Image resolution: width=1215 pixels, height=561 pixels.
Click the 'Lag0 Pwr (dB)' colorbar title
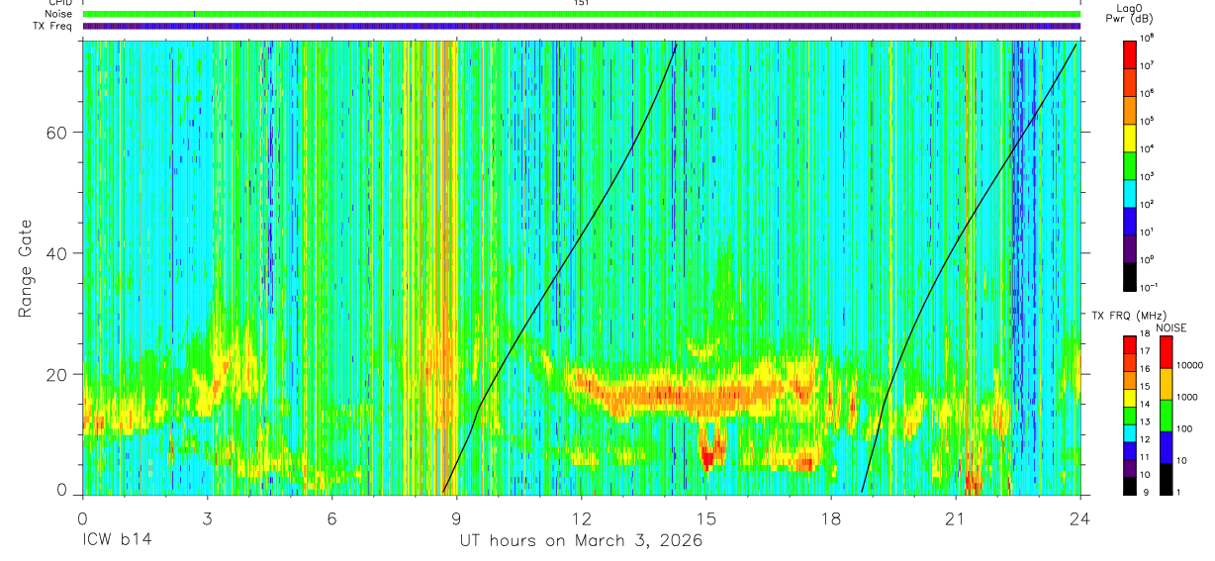(1129, 14)
